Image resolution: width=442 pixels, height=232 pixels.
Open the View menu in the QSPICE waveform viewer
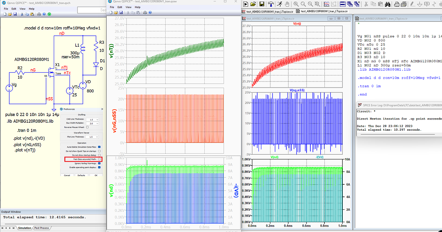[129, 7]
